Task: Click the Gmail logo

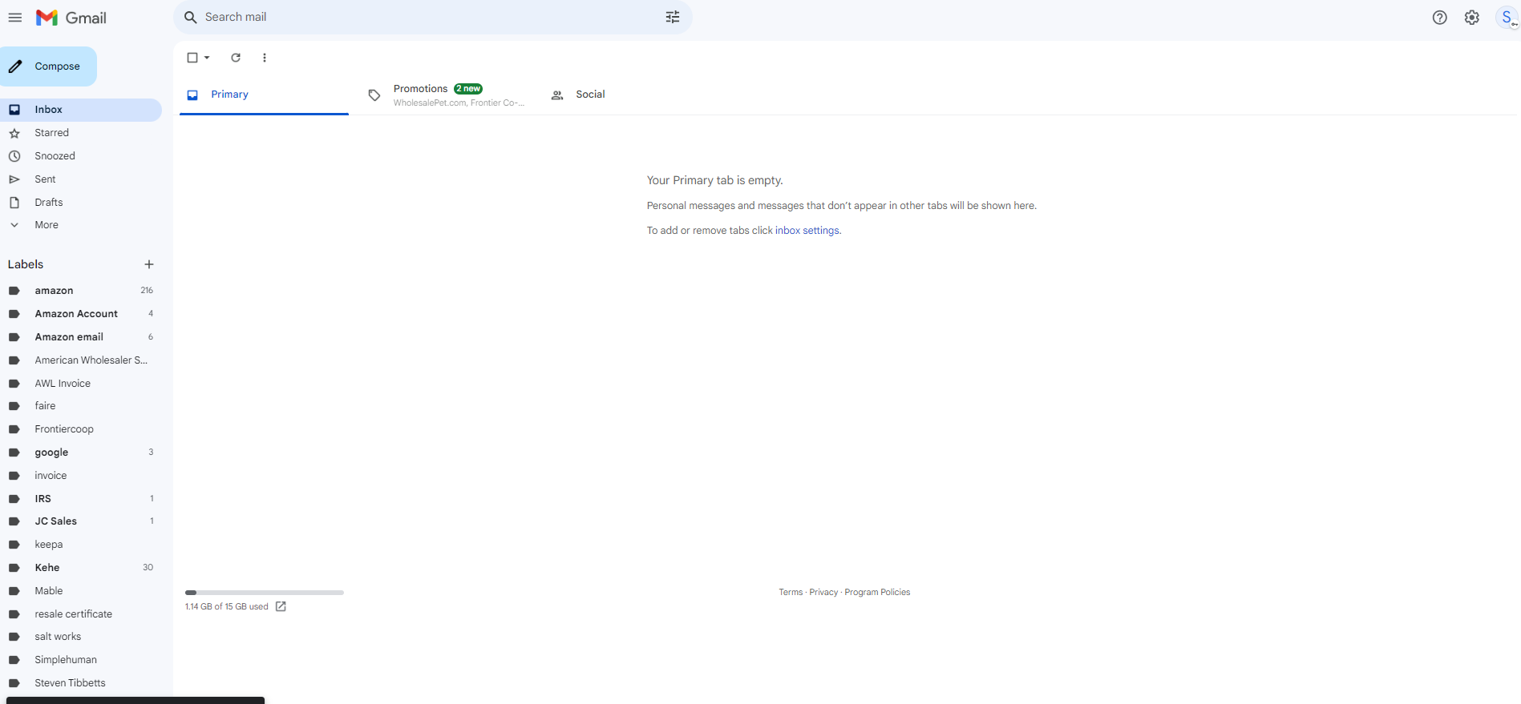Action: pos(71,18)
